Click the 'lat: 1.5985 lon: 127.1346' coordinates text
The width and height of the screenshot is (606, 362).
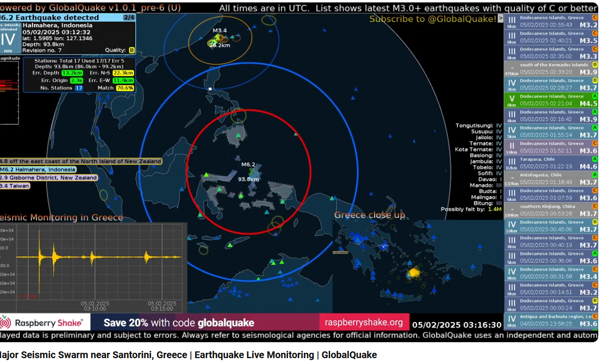coord(57,38)
